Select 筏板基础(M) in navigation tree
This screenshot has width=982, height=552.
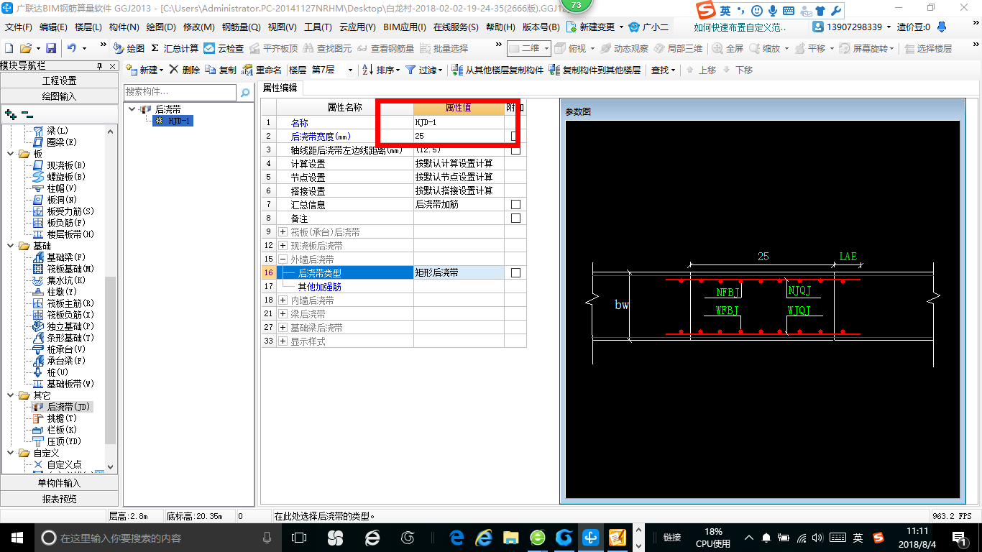click(70, 269)
